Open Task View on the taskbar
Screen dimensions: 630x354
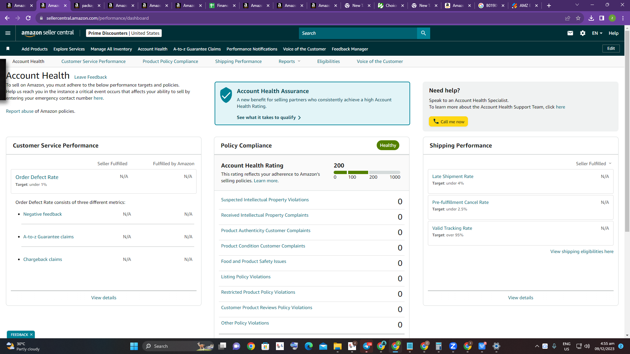tap(222, 346)
